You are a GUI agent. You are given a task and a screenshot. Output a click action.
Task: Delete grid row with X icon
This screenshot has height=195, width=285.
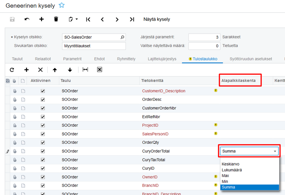40,70
